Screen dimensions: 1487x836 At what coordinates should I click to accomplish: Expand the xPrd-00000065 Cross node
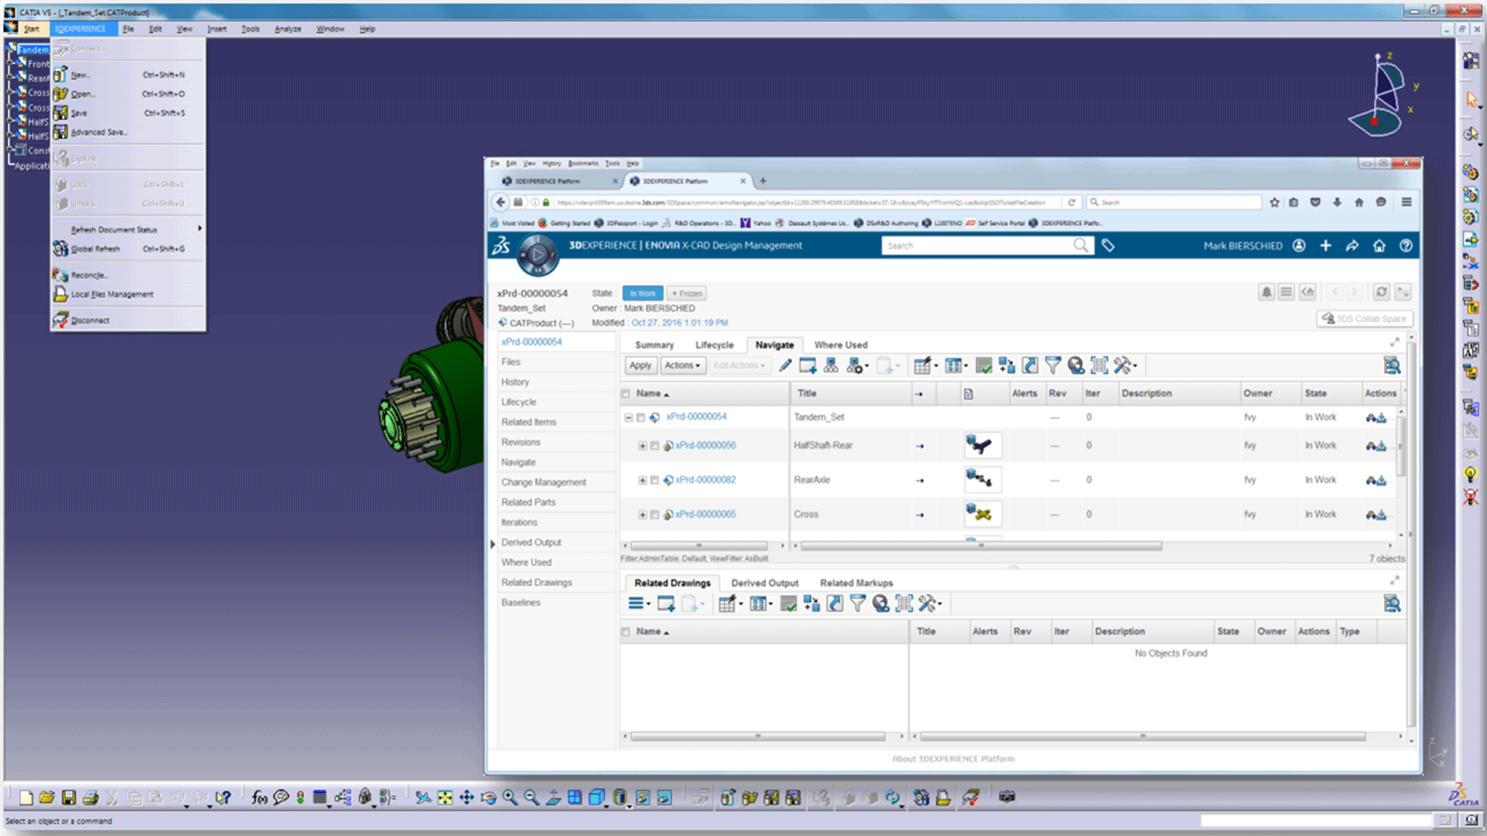[x=642, y=515]
